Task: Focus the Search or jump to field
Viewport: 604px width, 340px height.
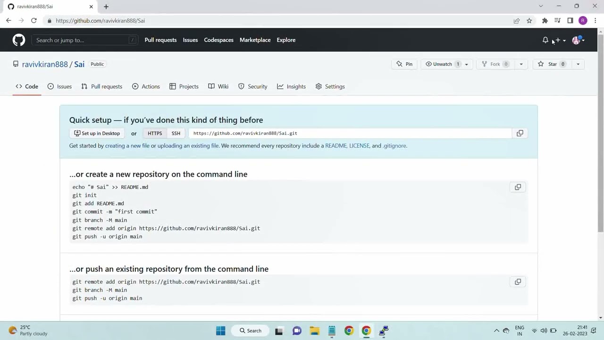Action: 85,40
